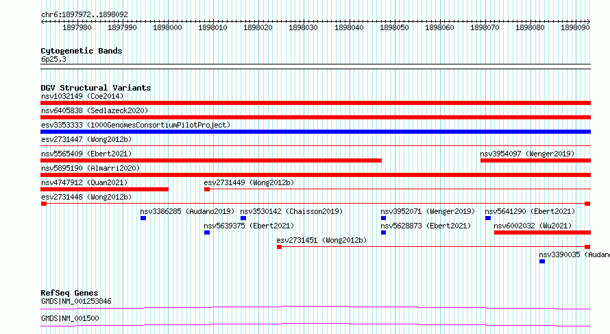Select the red nsv1032149 variant bar

(x=315, y=103)
